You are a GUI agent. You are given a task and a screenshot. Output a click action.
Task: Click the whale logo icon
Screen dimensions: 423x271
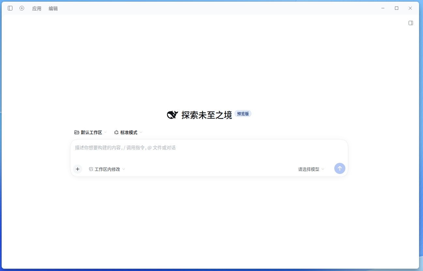coord(172,115)
